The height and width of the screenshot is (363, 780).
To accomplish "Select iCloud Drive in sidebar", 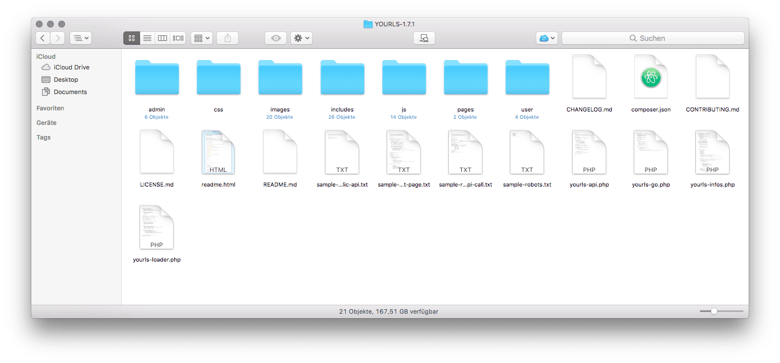I will [65, 67].
